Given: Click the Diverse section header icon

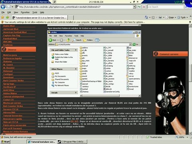Looking at the screenshot, I should click(4, 50).
